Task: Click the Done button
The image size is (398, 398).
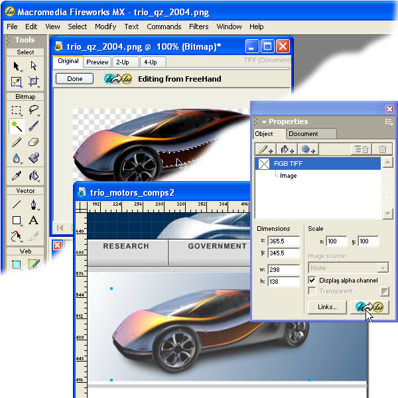Action: coord(74,79)
